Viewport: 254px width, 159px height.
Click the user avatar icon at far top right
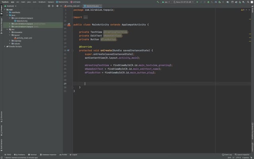pos(252,2)
